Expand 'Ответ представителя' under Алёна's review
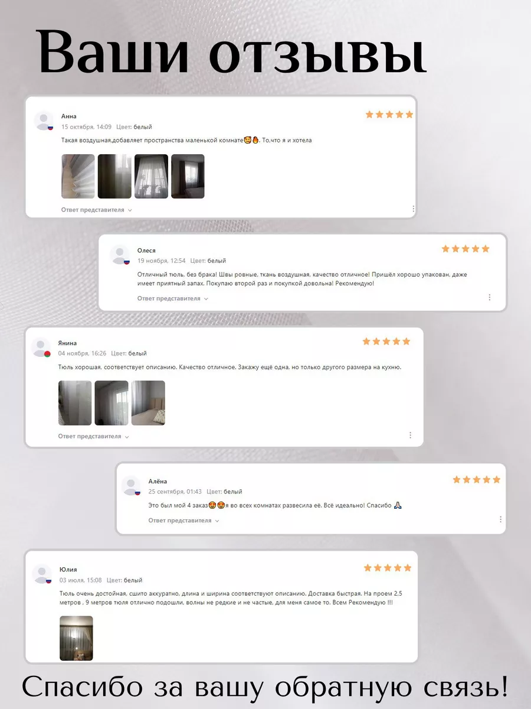Screen dimensions: 531x709 point(183,521)
